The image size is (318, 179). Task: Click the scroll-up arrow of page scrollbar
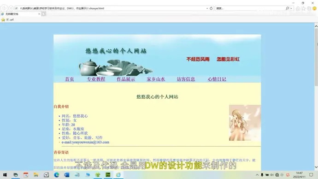pyautogui.click(x=316, y=26)
